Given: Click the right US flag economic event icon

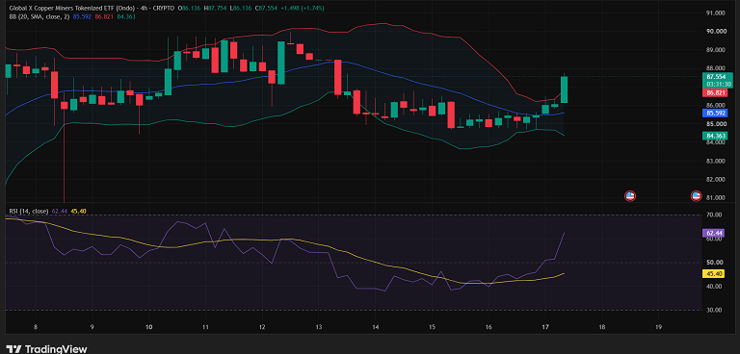Looking at the screenshot, I should (696, 195).
